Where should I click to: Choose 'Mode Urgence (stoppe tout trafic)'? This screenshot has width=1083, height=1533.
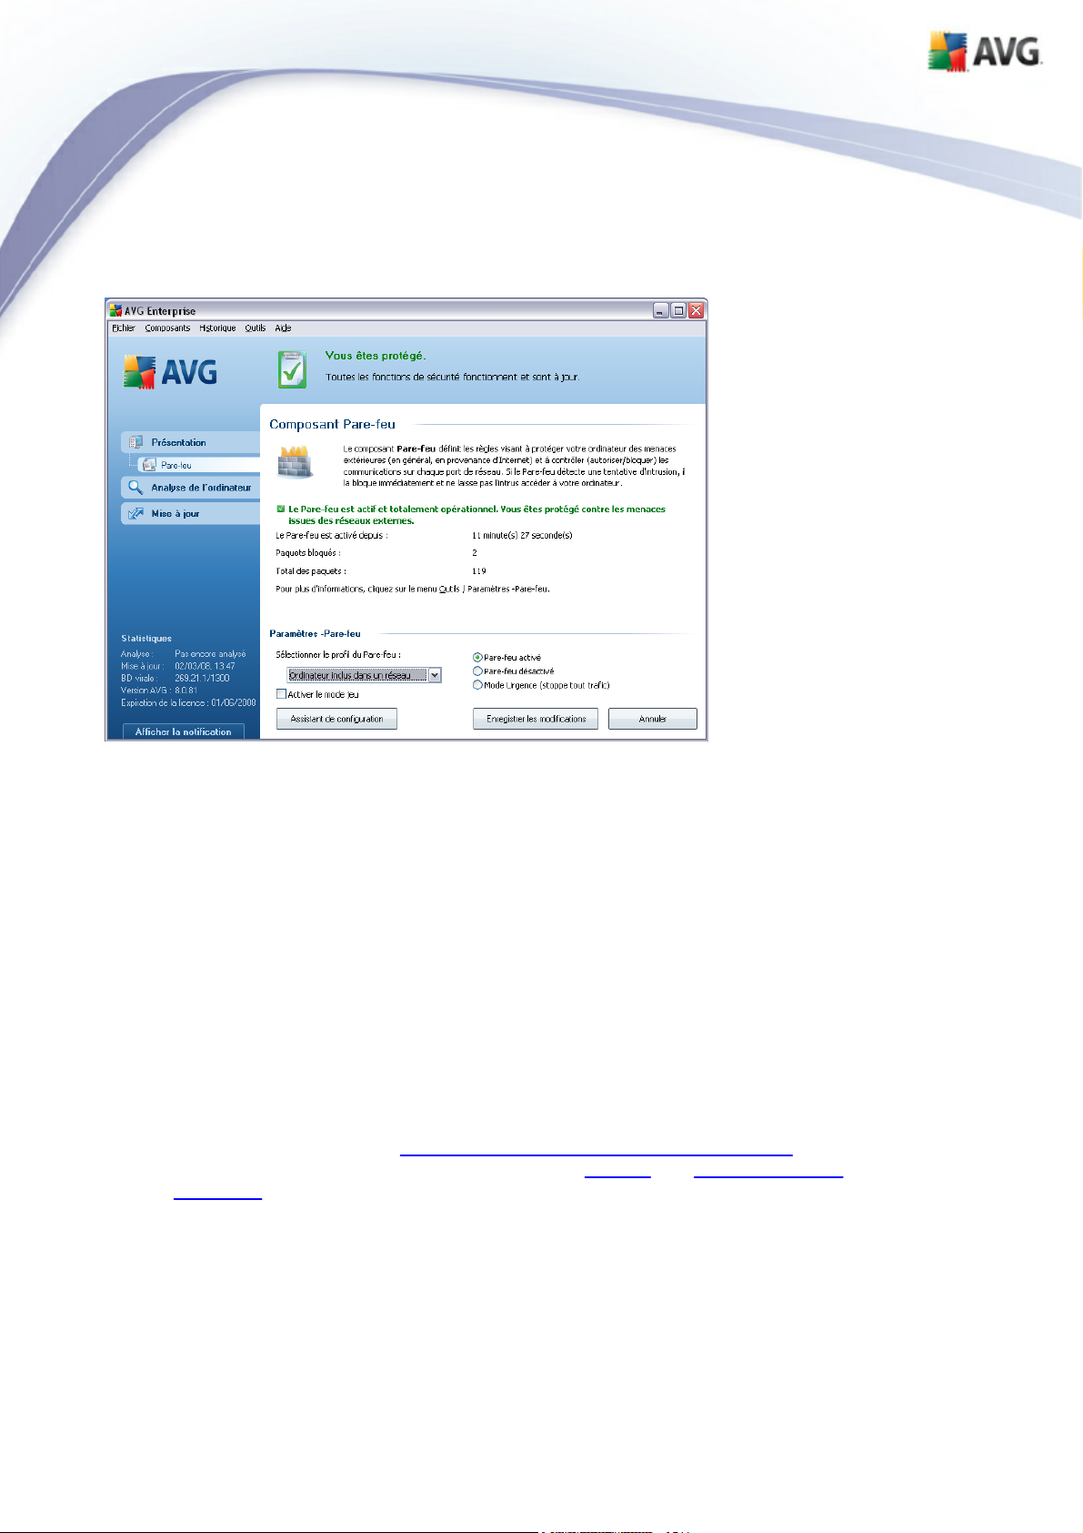[x=477, y=685]
